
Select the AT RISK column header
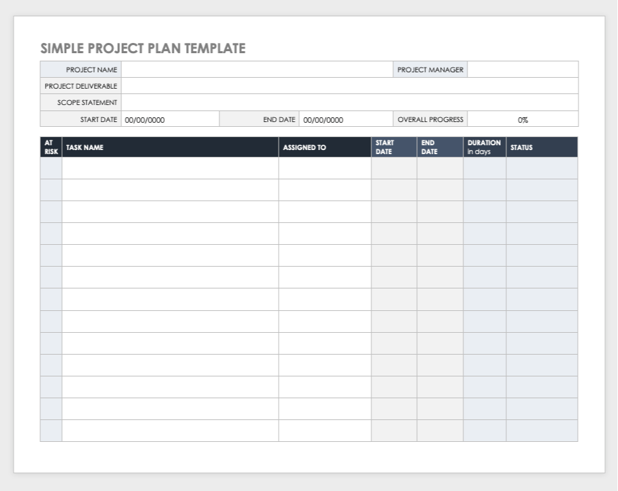[50, 147]
